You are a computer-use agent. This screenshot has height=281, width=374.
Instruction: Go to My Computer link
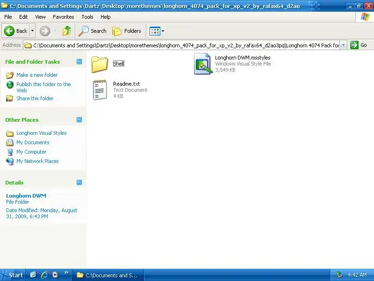pos(31,152)
